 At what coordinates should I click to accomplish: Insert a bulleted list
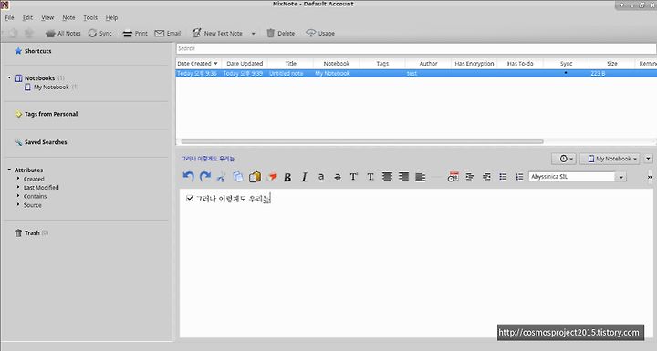(x=503, y=177)
